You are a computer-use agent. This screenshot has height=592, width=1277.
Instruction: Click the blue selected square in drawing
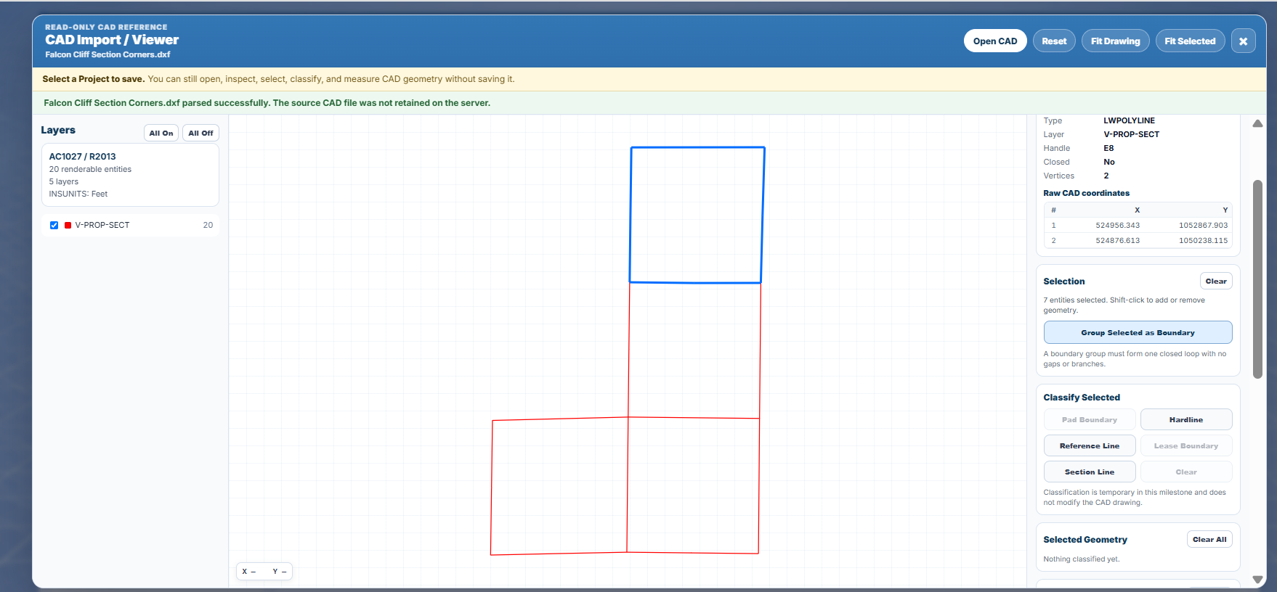[x=697, y=215]
